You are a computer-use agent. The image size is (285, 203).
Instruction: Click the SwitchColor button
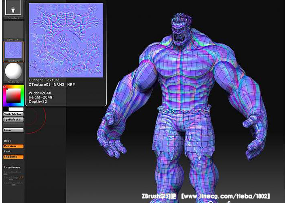13,114
